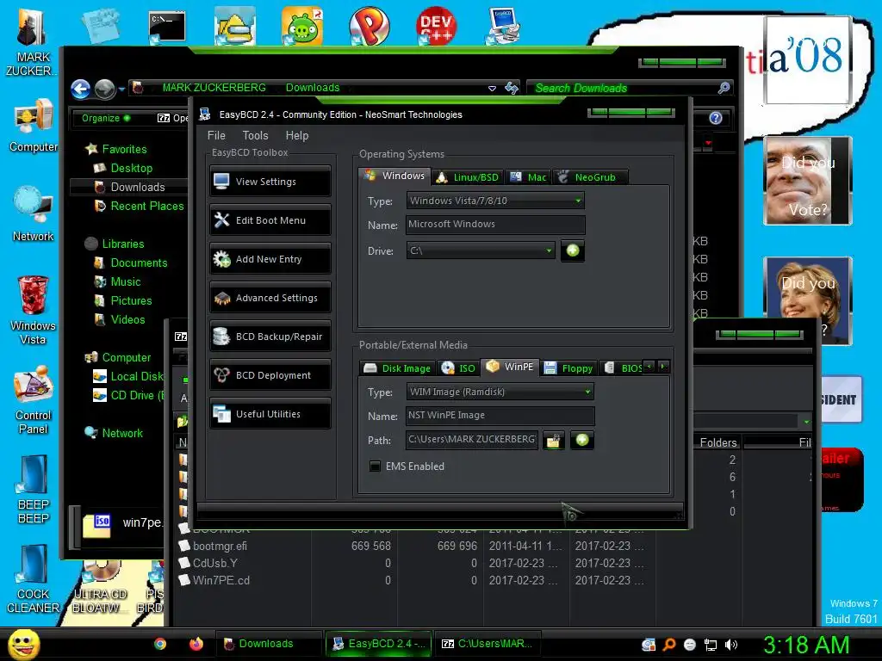This screenshot has width=882, height=661.
Task: Click green add entry button beside Drive
Action: (x=573, y=250)
